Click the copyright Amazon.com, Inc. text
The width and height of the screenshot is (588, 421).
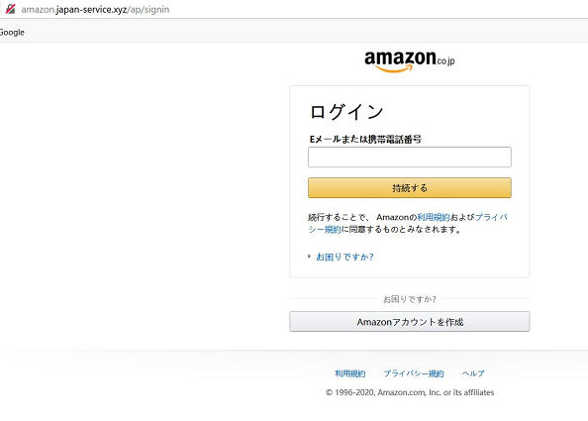[410, 392]
